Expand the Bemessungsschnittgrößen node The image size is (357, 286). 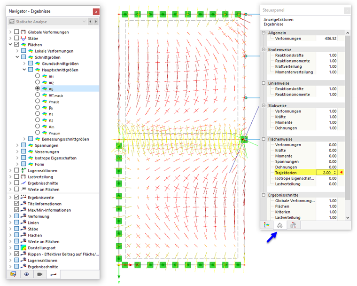point(24,139)
